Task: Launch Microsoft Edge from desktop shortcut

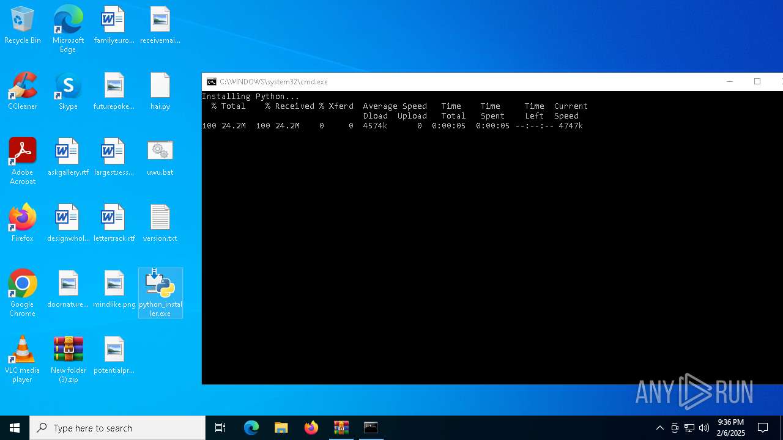Action: 68,29
